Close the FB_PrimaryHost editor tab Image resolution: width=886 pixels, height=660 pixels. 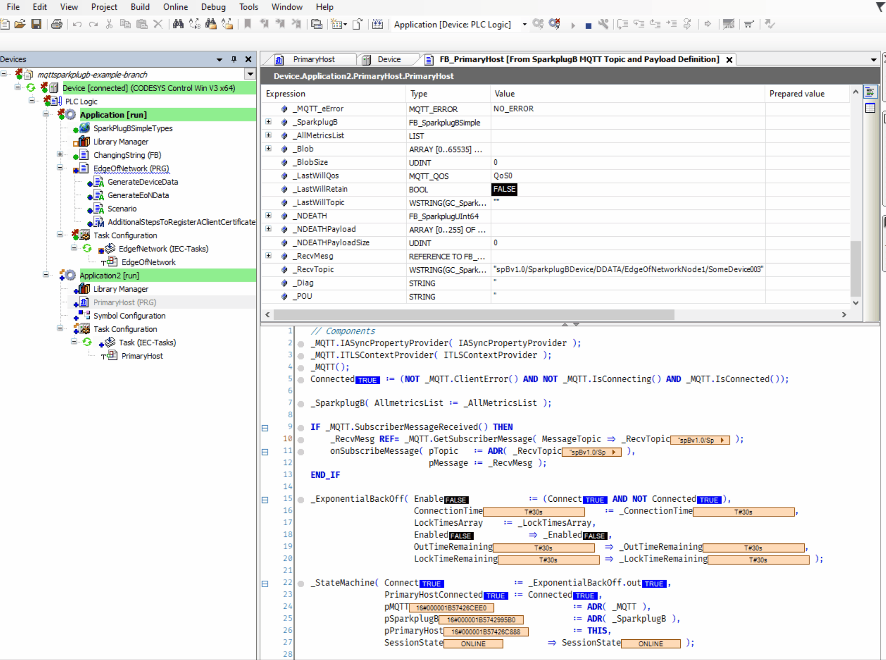[x=729, y=60]
